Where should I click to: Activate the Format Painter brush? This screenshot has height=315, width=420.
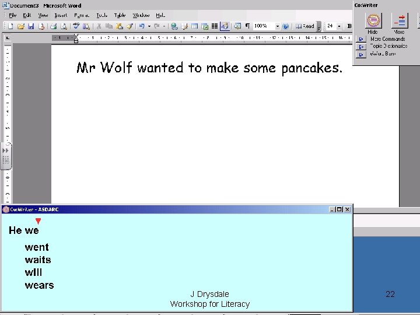click(129, 26)
